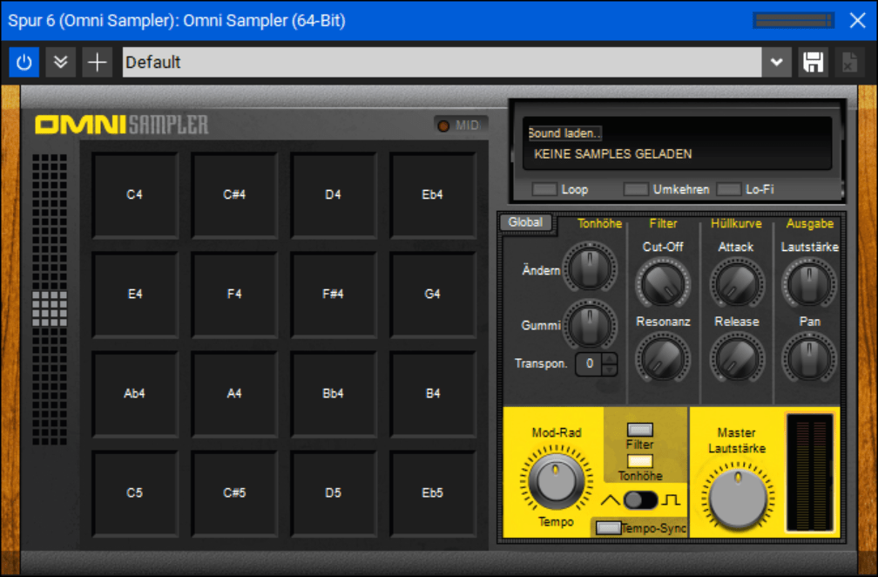This screenshot has height=577, width=878.
Task: Click the MID indicator LED
Action: (444, 125)
